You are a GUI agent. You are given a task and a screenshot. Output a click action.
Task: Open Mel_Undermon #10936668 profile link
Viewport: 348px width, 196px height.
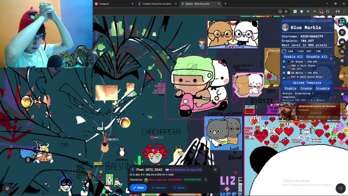[x=165, y=180]
